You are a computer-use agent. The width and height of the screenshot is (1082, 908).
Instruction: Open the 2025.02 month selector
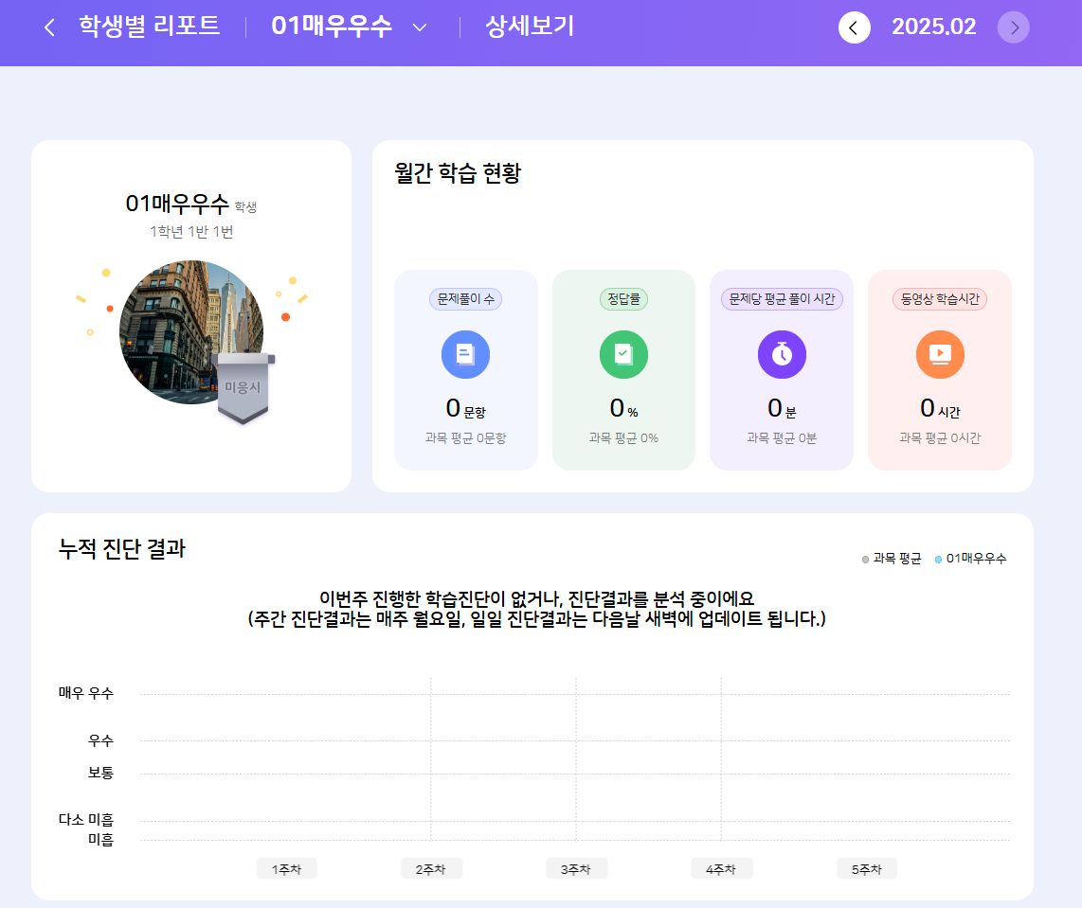[933, 27]
